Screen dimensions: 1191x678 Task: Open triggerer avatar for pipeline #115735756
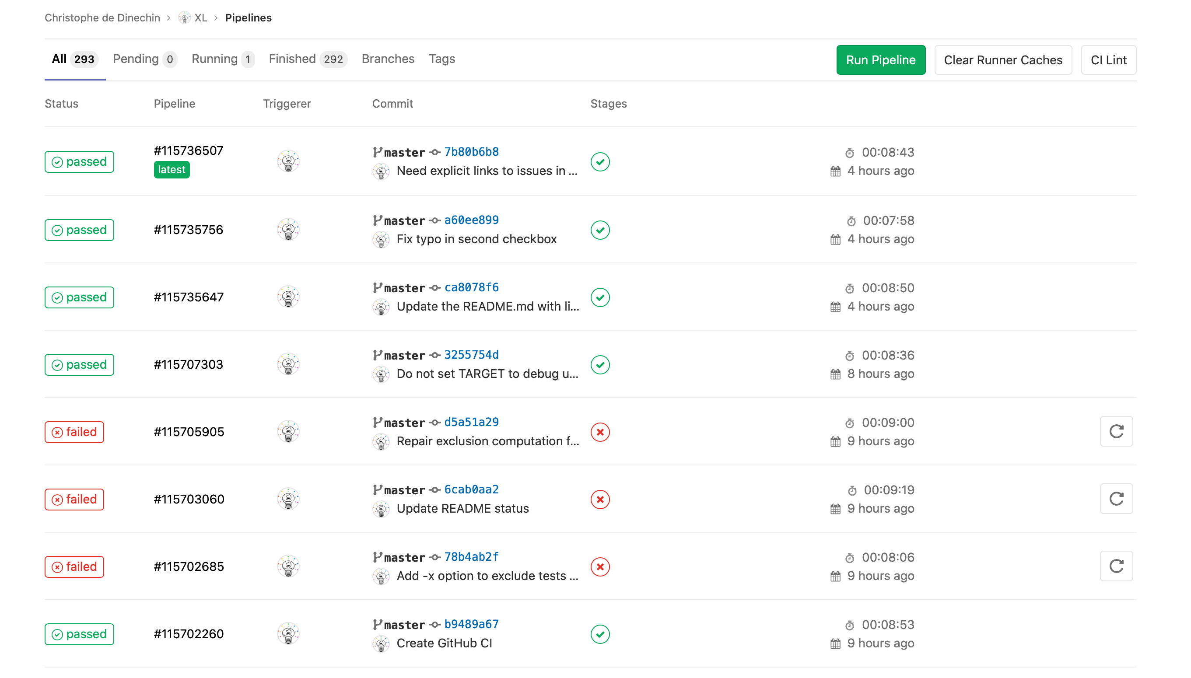pos(288,230)
